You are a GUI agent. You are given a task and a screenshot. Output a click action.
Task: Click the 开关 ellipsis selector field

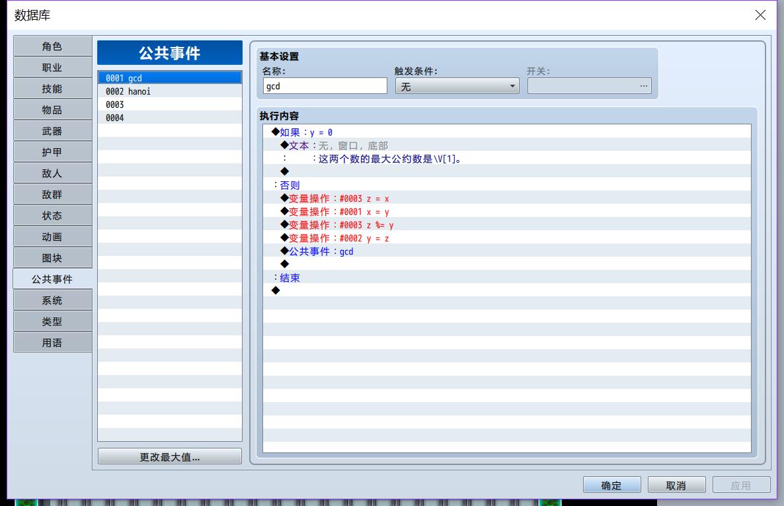[589, 85]
